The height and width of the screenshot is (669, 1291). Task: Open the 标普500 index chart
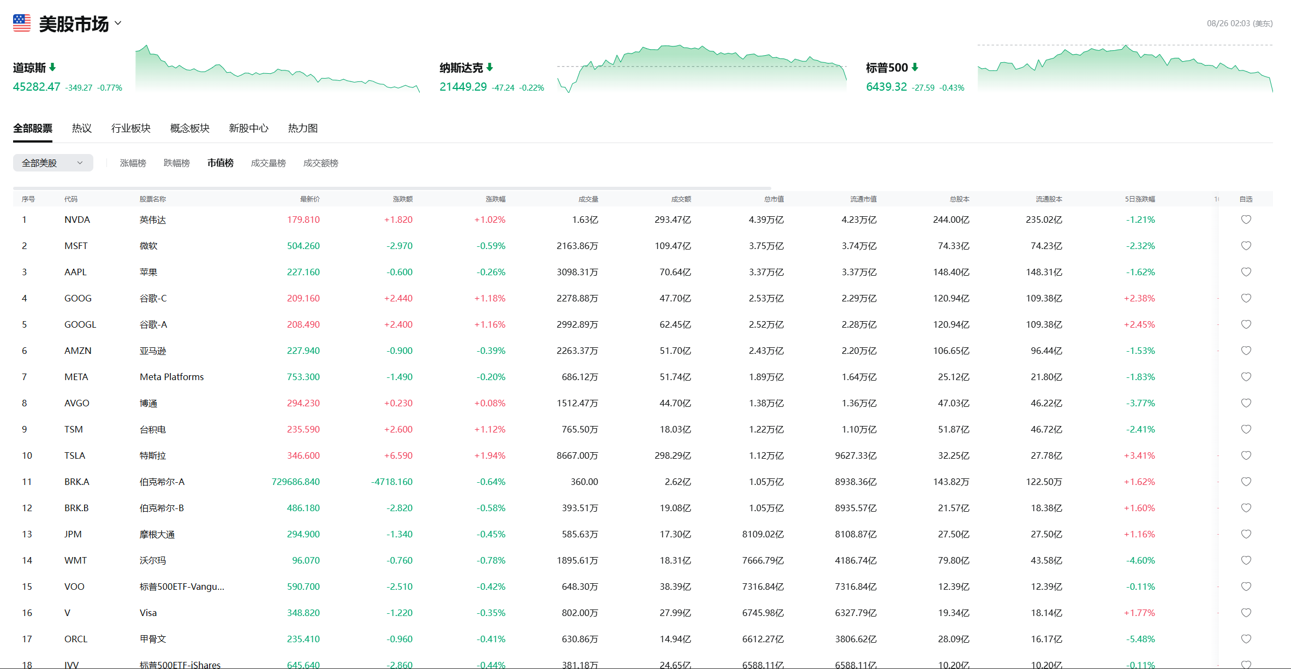click(1125, 68)
